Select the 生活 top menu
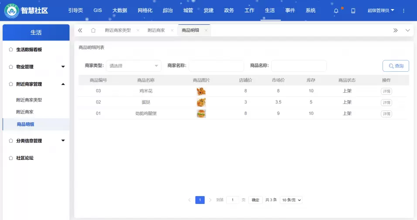Viewport: 417px width, 220px height. [270, 10]
